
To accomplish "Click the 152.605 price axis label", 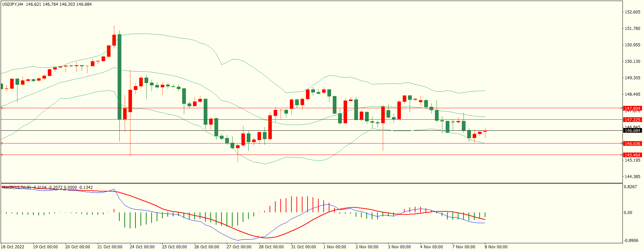I will pyautogui.click(x=632, y=12).
